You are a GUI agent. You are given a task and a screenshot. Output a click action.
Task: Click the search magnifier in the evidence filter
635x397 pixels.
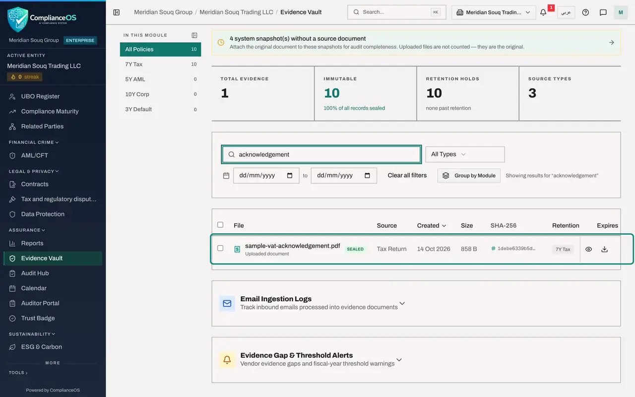[231, 154]
